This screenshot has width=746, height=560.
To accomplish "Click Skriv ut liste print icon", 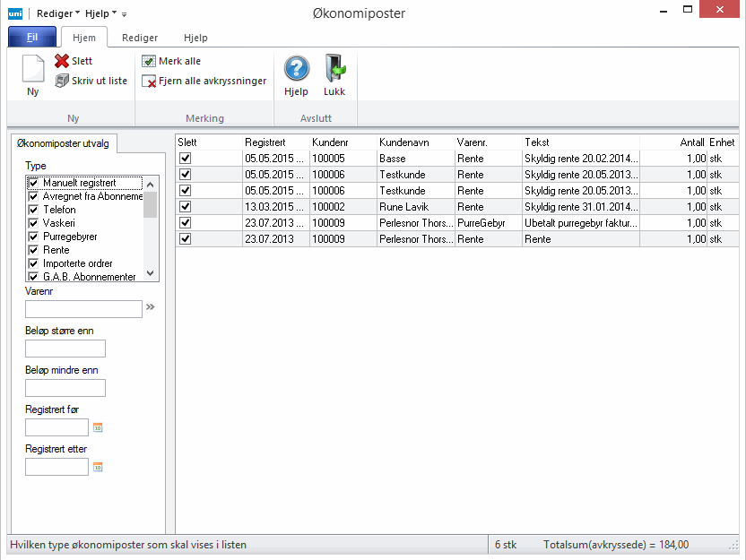I will click(x=62, y=81).
